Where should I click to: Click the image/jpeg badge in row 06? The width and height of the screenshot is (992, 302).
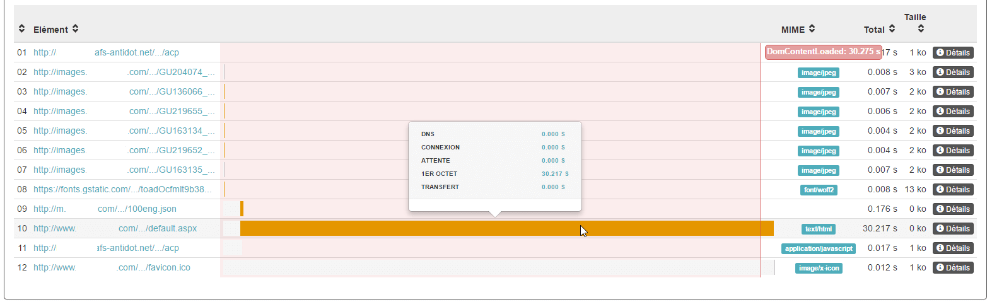[819, 151]
